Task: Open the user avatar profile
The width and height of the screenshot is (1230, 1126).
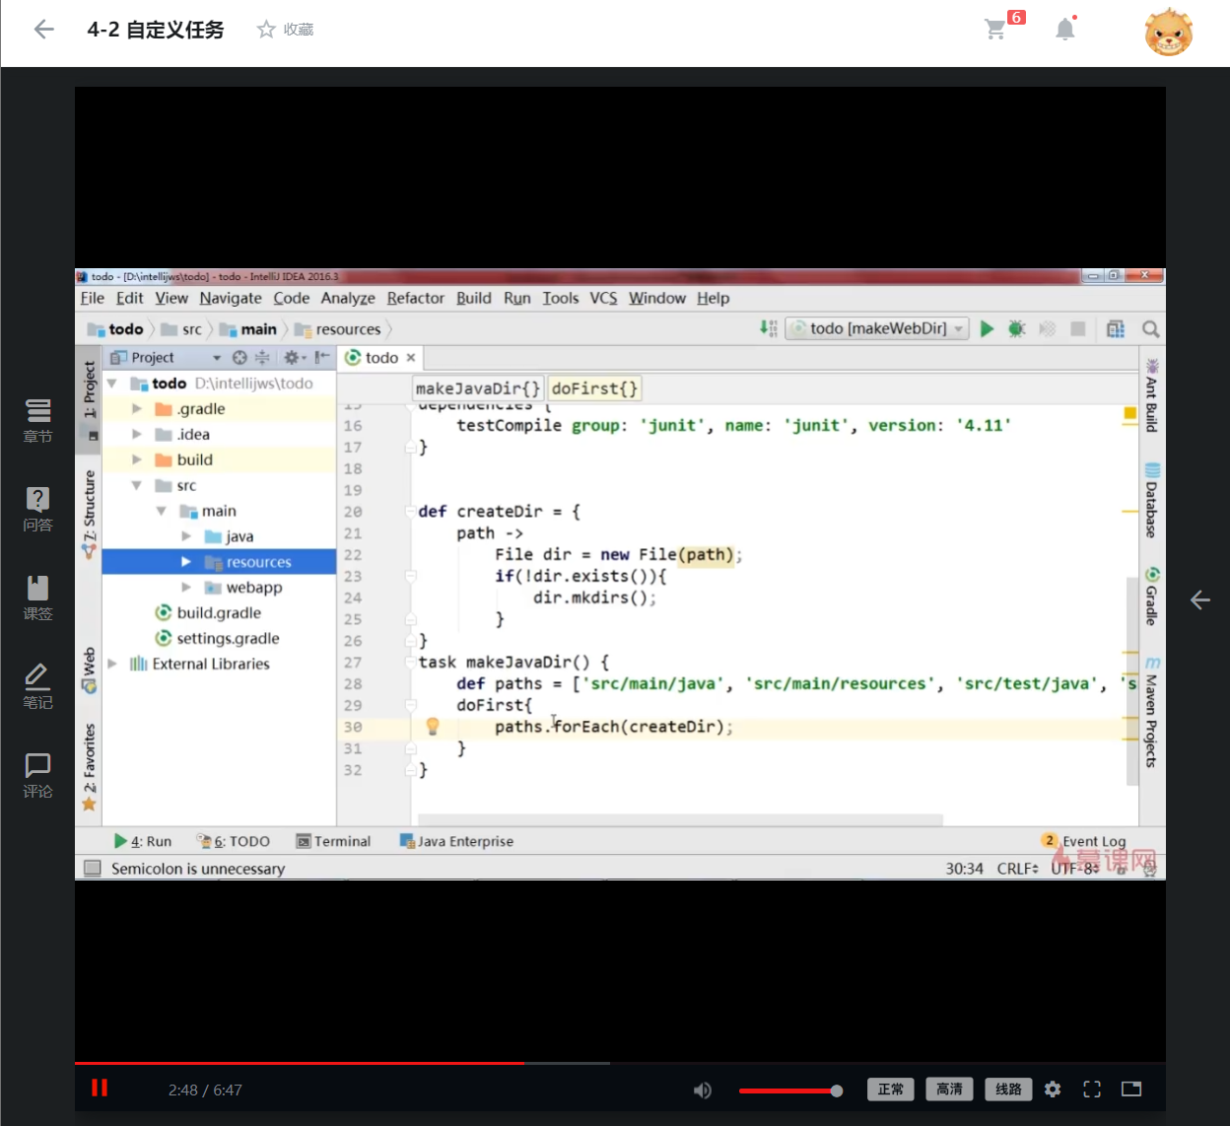Action: (1169, 32)
